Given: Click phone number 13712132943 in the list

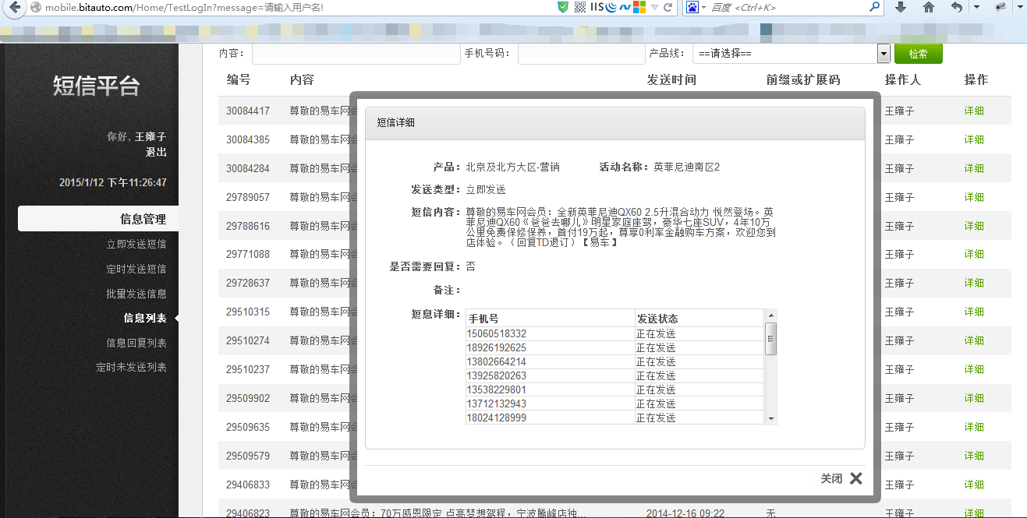Looking at the screenshot, I should 497,403.
